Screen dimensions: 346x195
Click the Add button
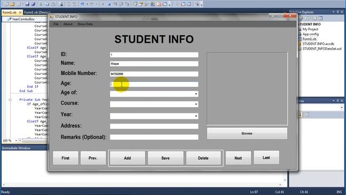(x=128, y=158)
